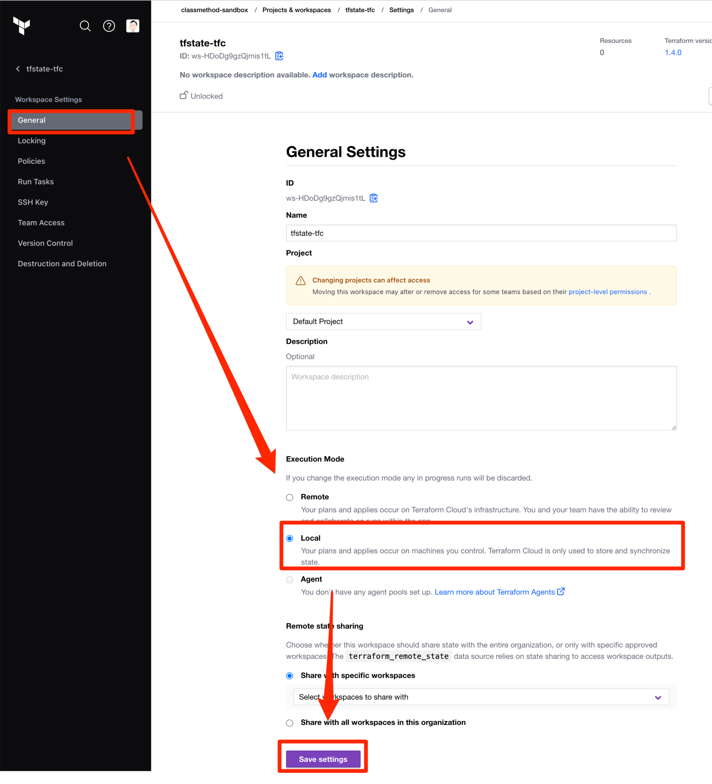The height and width of the screenshot is (784, 712).
Task: Click the warning triangle in the project notice
Action: pyautogui.click(x=301, y=280)
